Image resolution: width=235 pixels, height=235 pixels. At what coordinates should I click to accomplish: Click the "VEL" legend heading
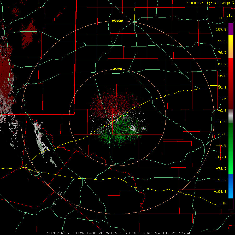(229, 16)
